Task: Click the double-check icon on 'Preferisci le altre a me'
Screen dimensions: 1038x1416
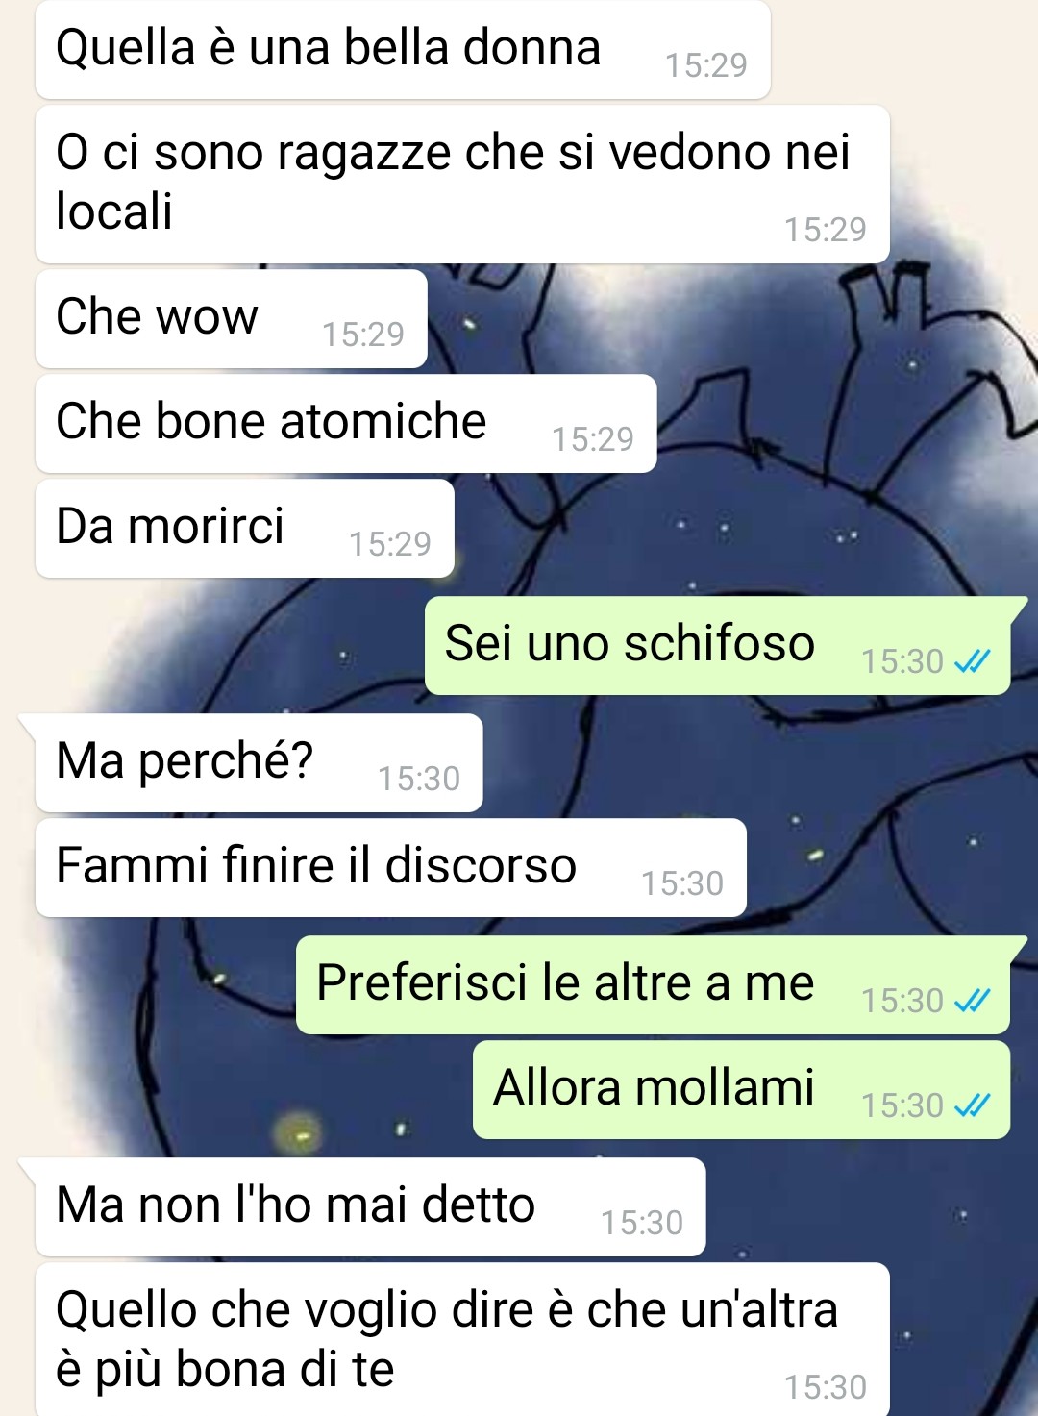Action: click(972, 1001)
